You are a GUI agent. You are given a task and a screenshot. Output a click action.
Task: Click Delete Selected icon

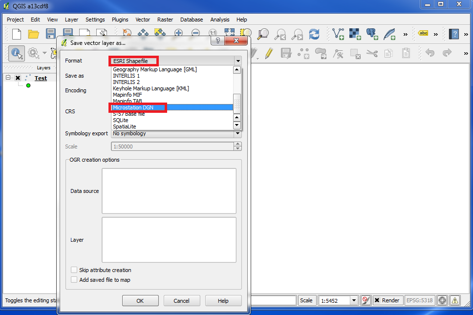(355, 54)
